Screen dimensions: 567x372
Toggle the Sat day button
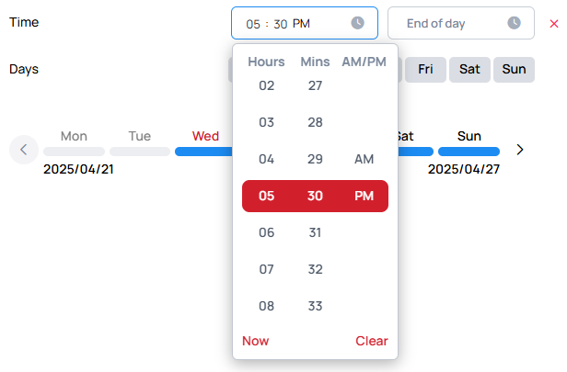[x=469, y=69]
